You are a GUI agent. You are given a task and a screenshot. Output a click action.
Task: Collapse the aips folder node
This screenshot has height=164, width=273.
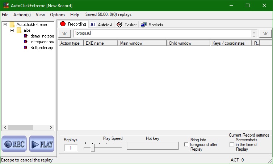point(12,31)
